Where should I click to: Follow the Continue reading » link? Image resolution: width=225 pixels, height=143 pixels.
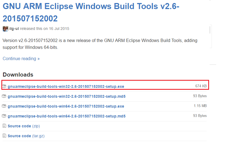[x=21, y=58]
